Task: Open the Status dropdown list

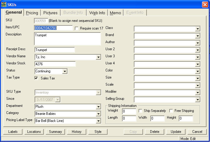Action: click(x=65, y=71)
